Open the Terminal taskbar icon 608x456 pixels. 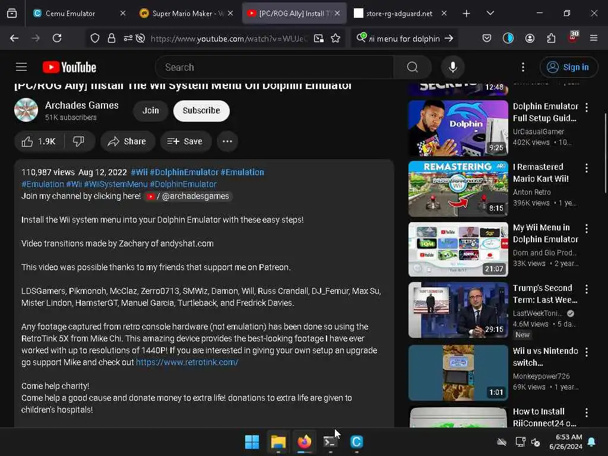[x=330, y=442]
